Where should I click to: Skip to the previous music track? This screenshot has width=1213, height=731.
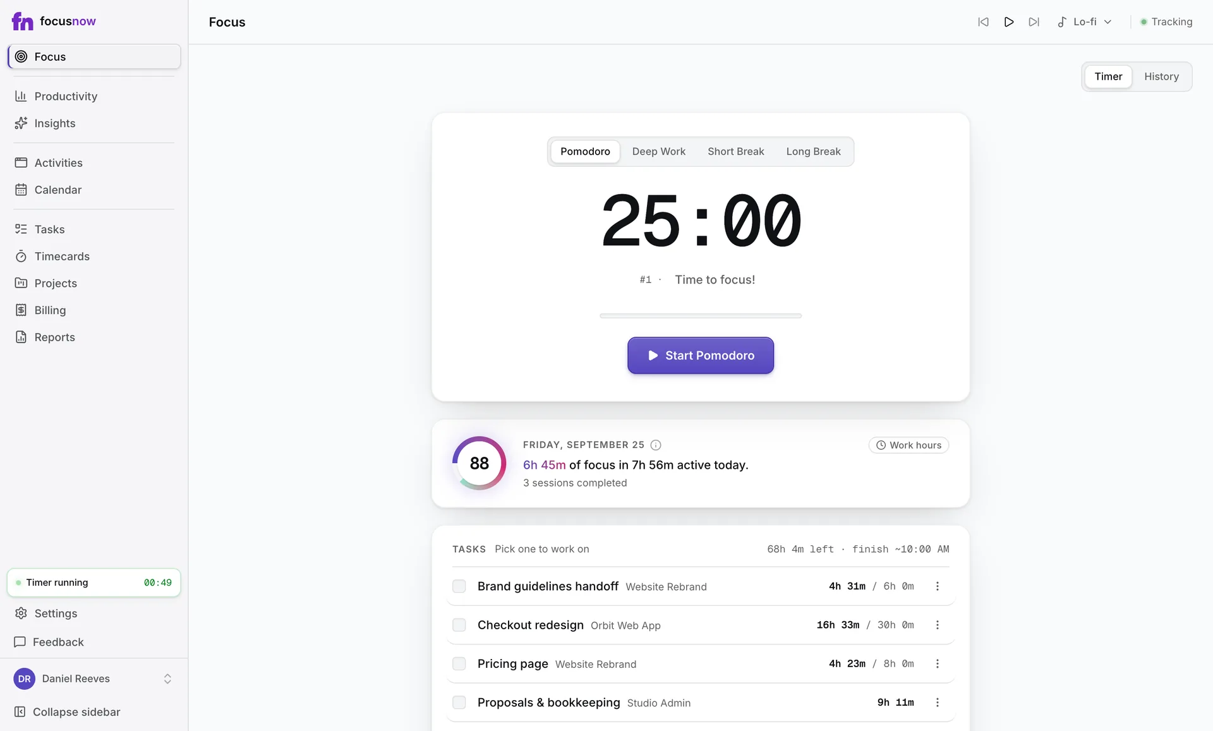983,21
